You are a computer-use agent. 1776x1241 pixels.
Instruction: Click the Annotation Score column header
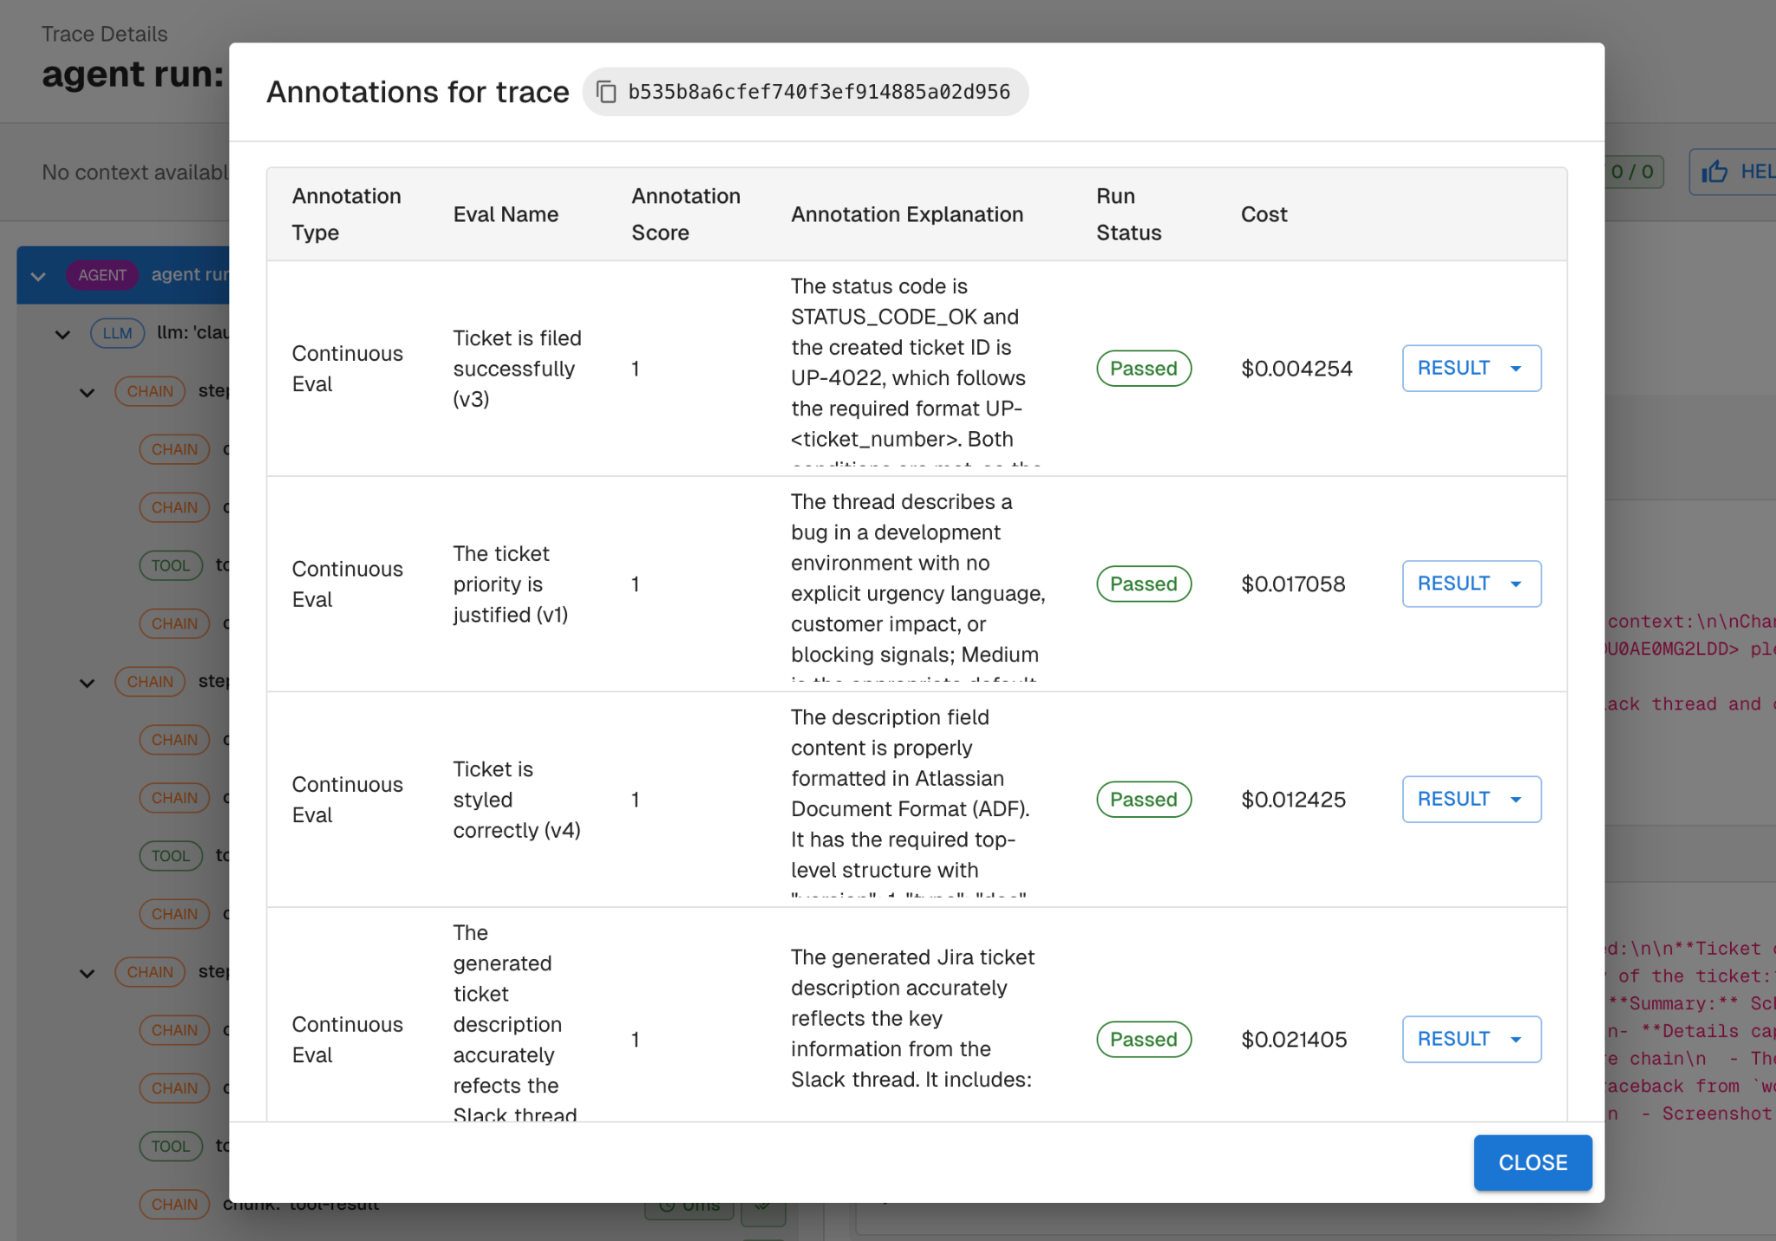[x=685, y=214]
